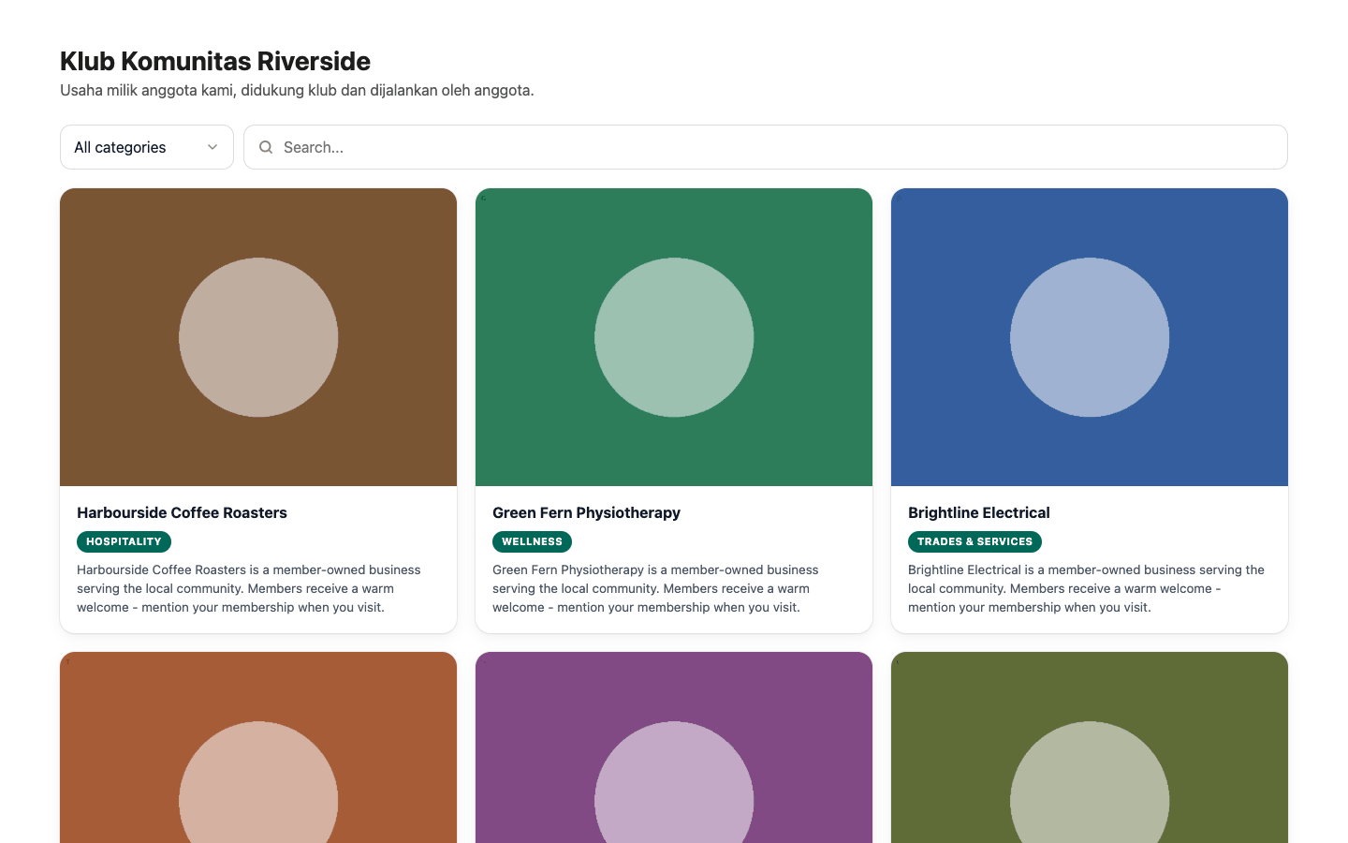The width and height of the screenshot is (1348, 843).
Task: Click the Brightline Electrical description paragraph
Action: click(x=1086, y=588)
